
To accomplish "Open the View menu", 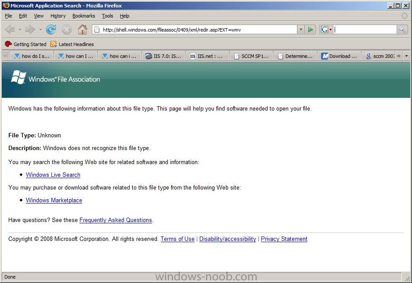I will (39, 16).
